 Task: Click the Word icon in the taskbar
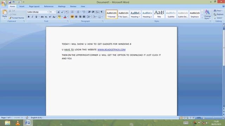pyautogui.click(x=28, y=123)
